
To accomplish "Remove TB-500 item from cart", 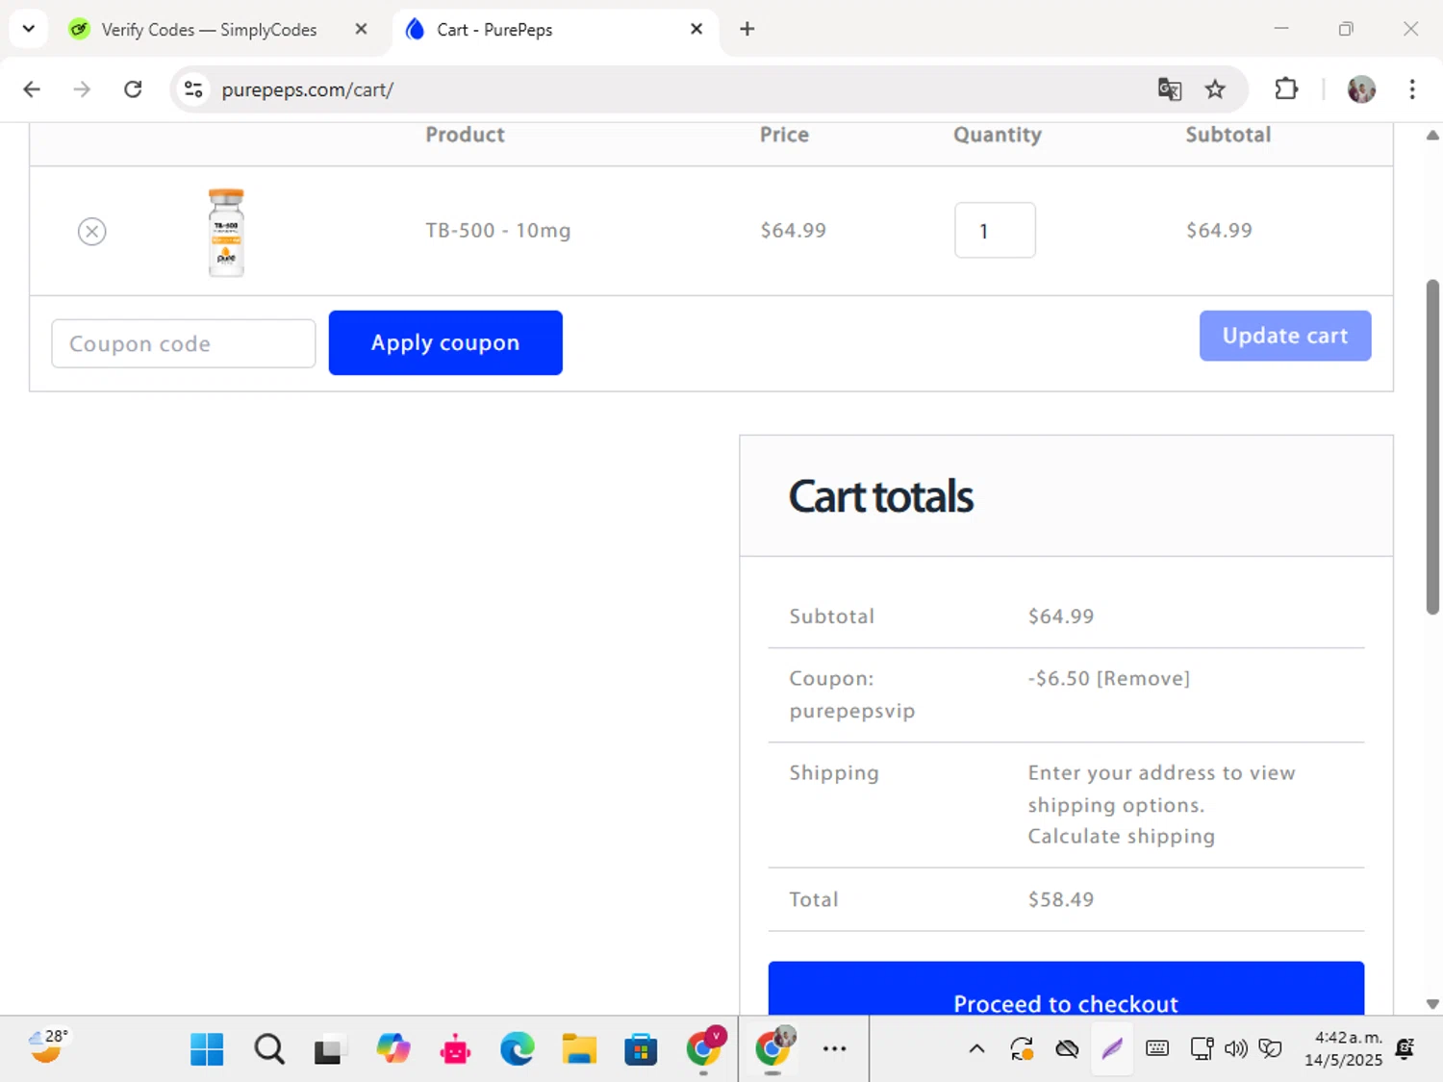I will pyautogui.click(x=91, y=231).
